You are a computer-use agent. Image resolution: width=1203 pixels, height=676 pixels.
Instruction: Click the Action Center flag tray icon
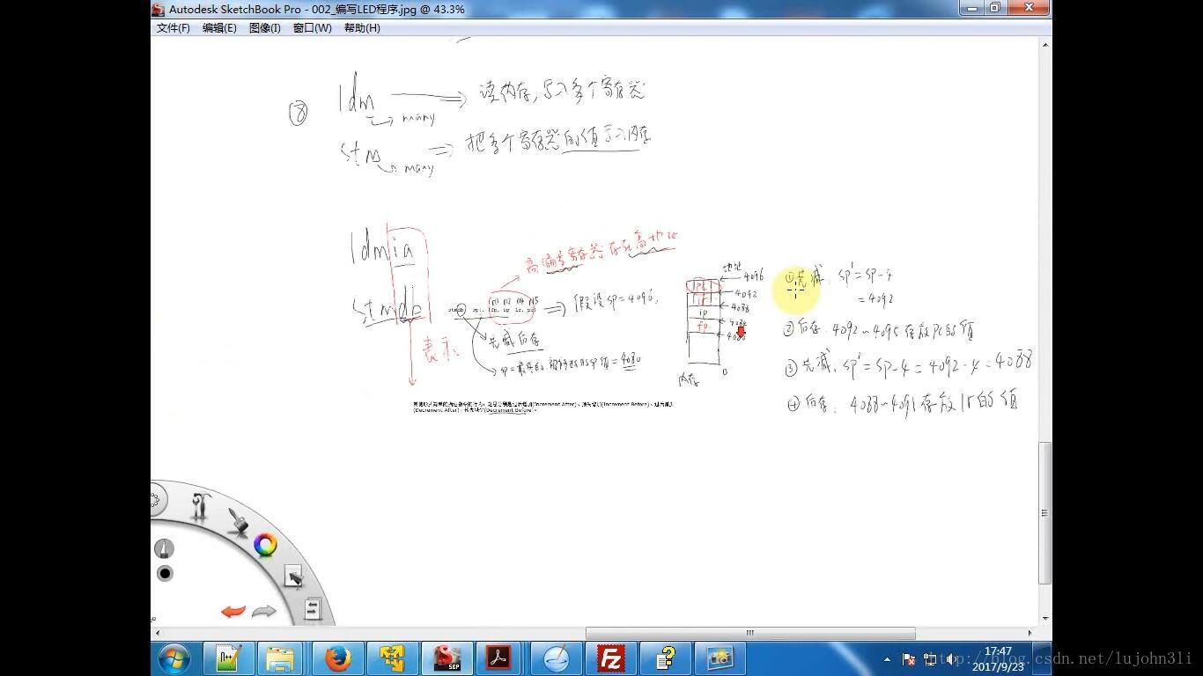click(x=909, y=659)
